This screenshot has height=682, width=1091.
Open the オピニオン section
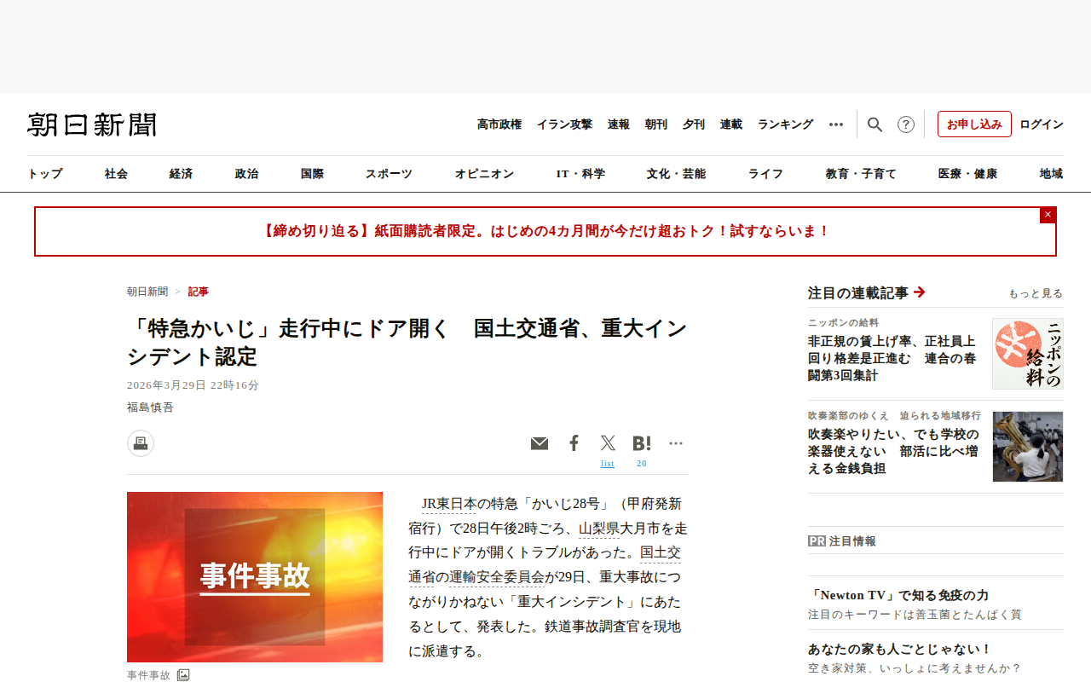pos(485,174)
